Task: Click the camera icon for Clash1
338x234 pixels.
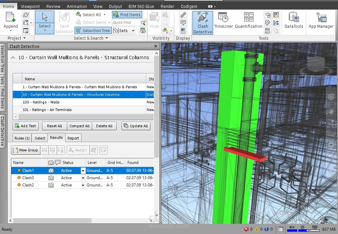Action: pos(51,171)
